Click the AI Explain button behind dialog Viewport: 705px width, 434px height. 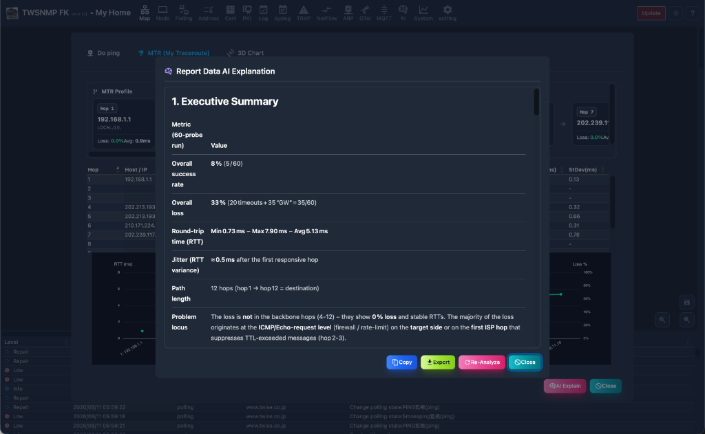(565, 386)
